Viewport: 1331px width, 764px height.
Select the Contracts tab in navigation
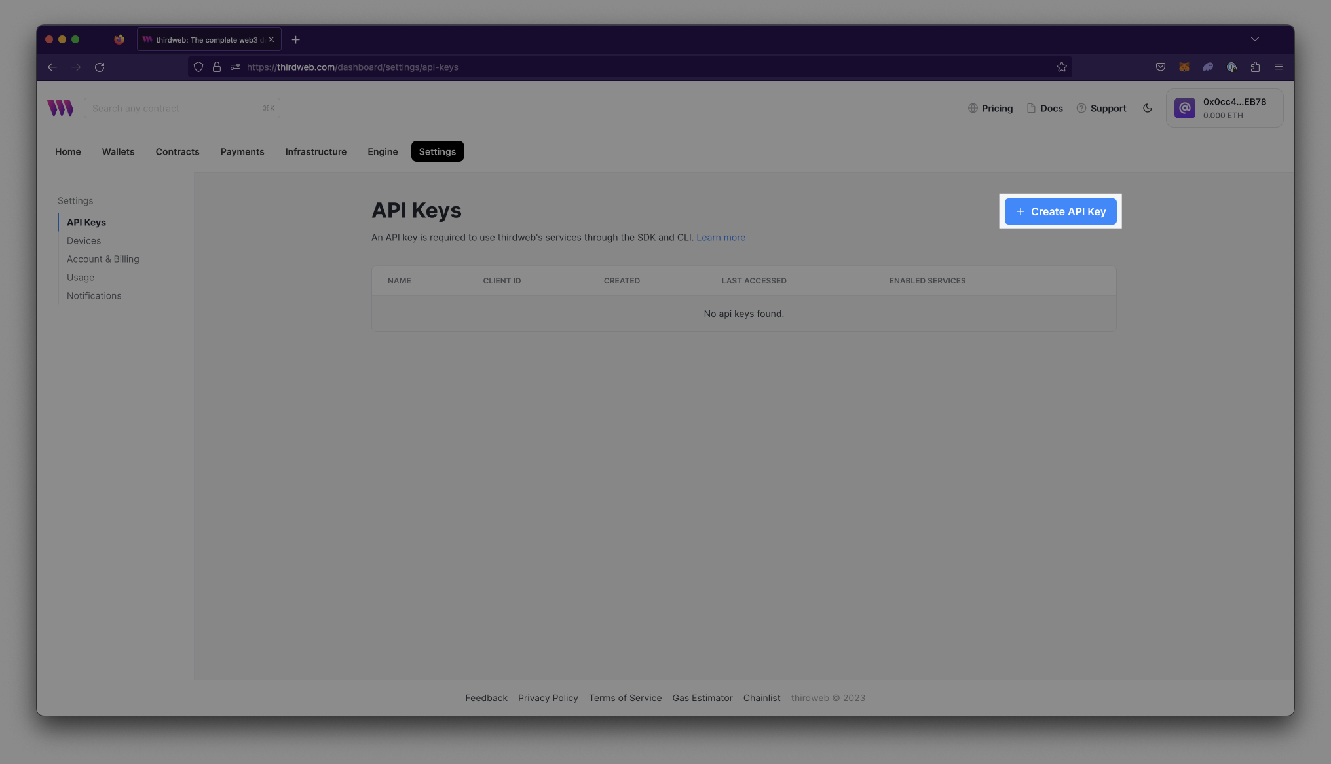[176, 151]
